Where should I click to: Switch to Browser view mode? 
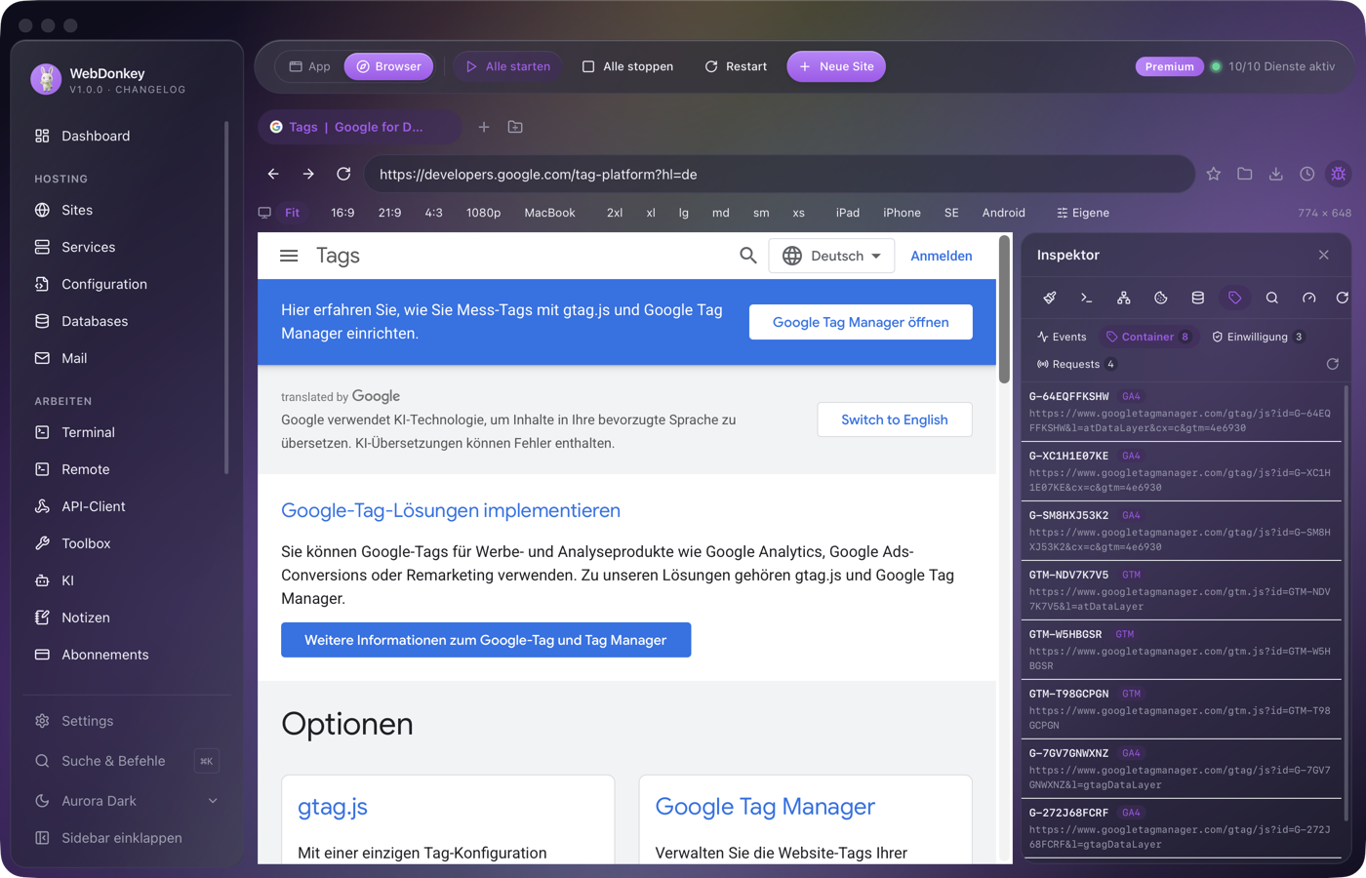tap(388, 66)
